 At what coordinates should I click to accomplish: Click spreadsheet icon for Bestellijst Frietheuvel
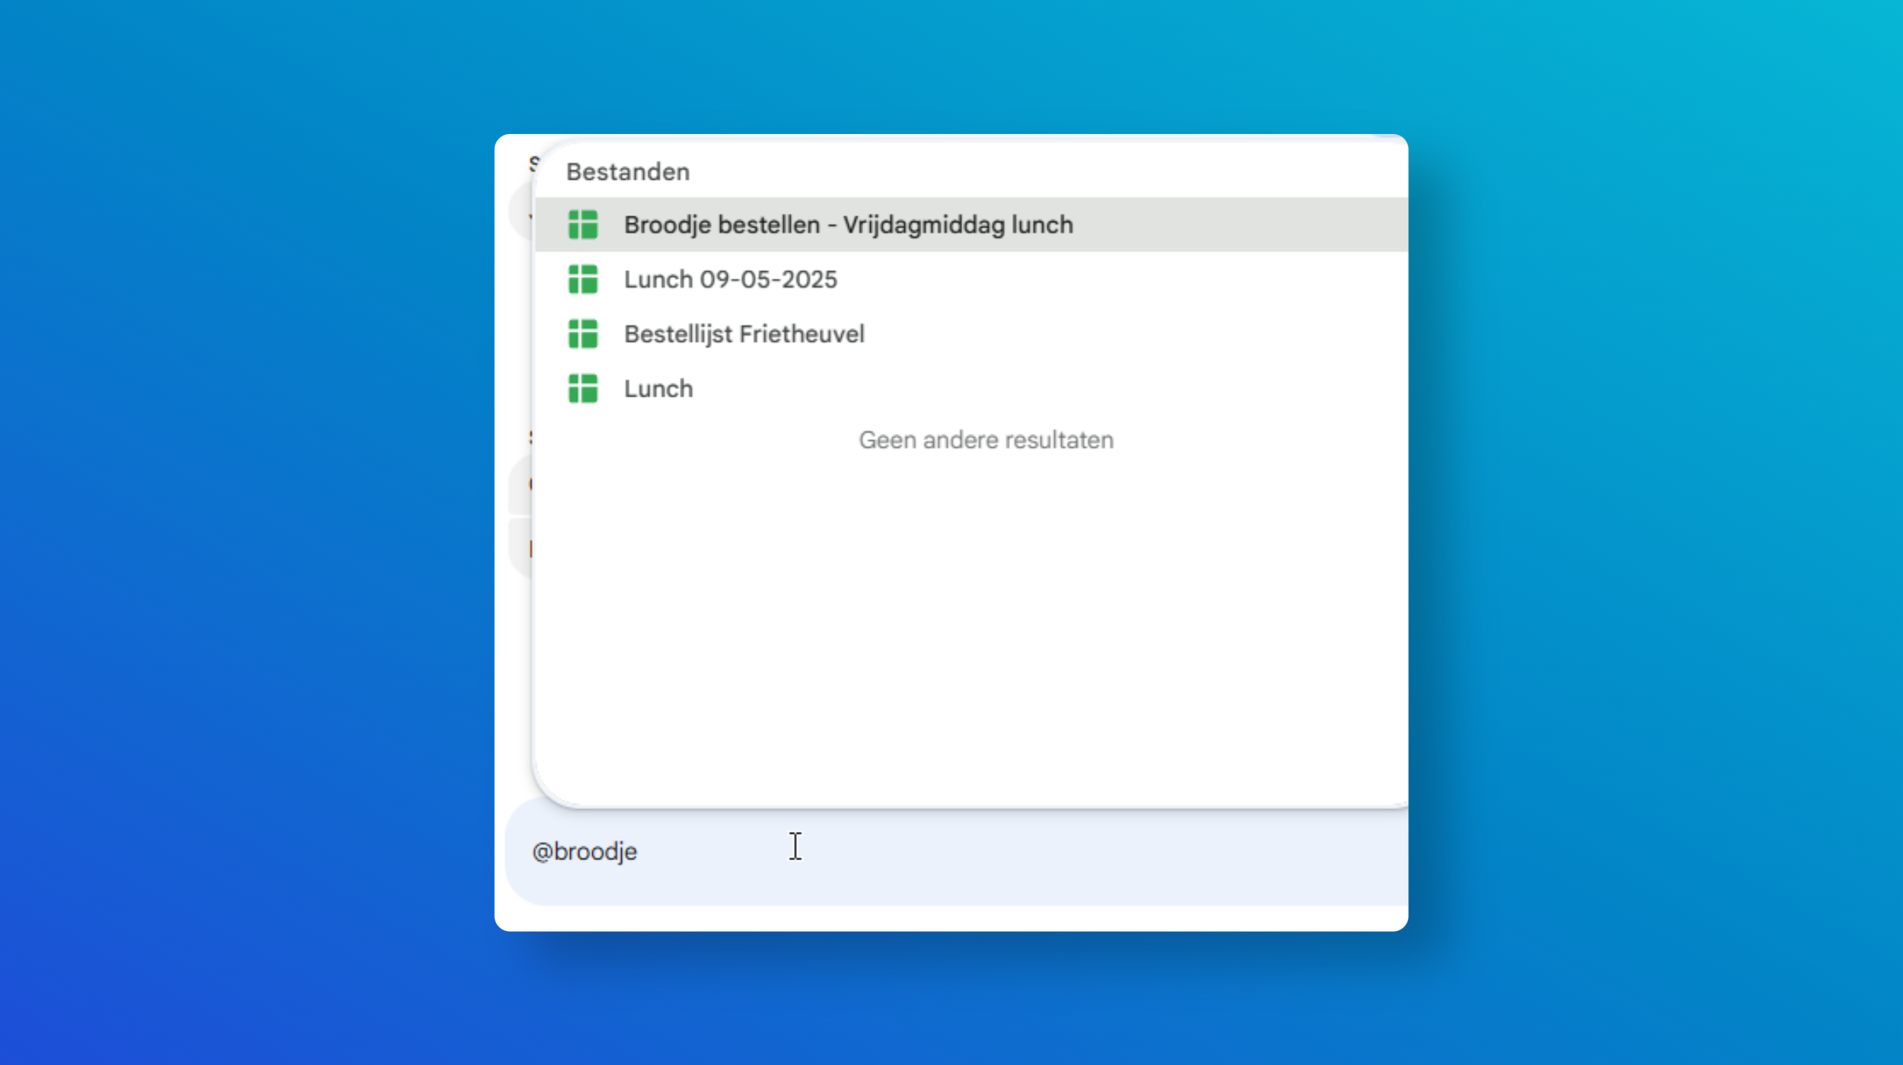point(583,334)
